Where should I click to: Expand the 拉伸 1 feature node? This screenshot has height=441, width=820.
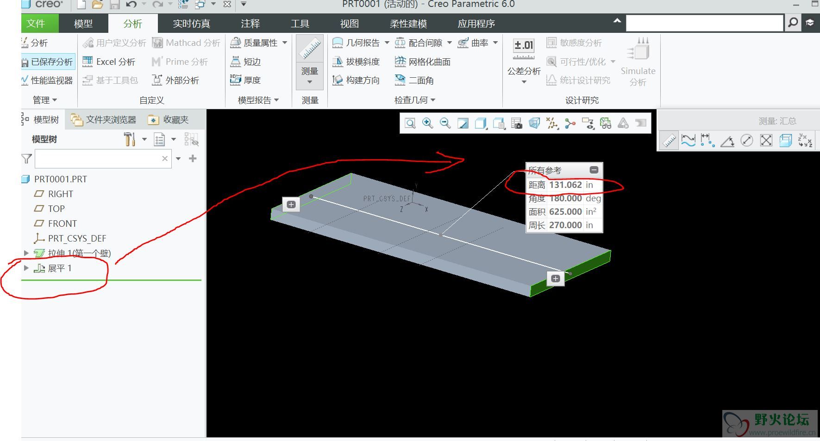pyautogui.click(x=26, y=253)
